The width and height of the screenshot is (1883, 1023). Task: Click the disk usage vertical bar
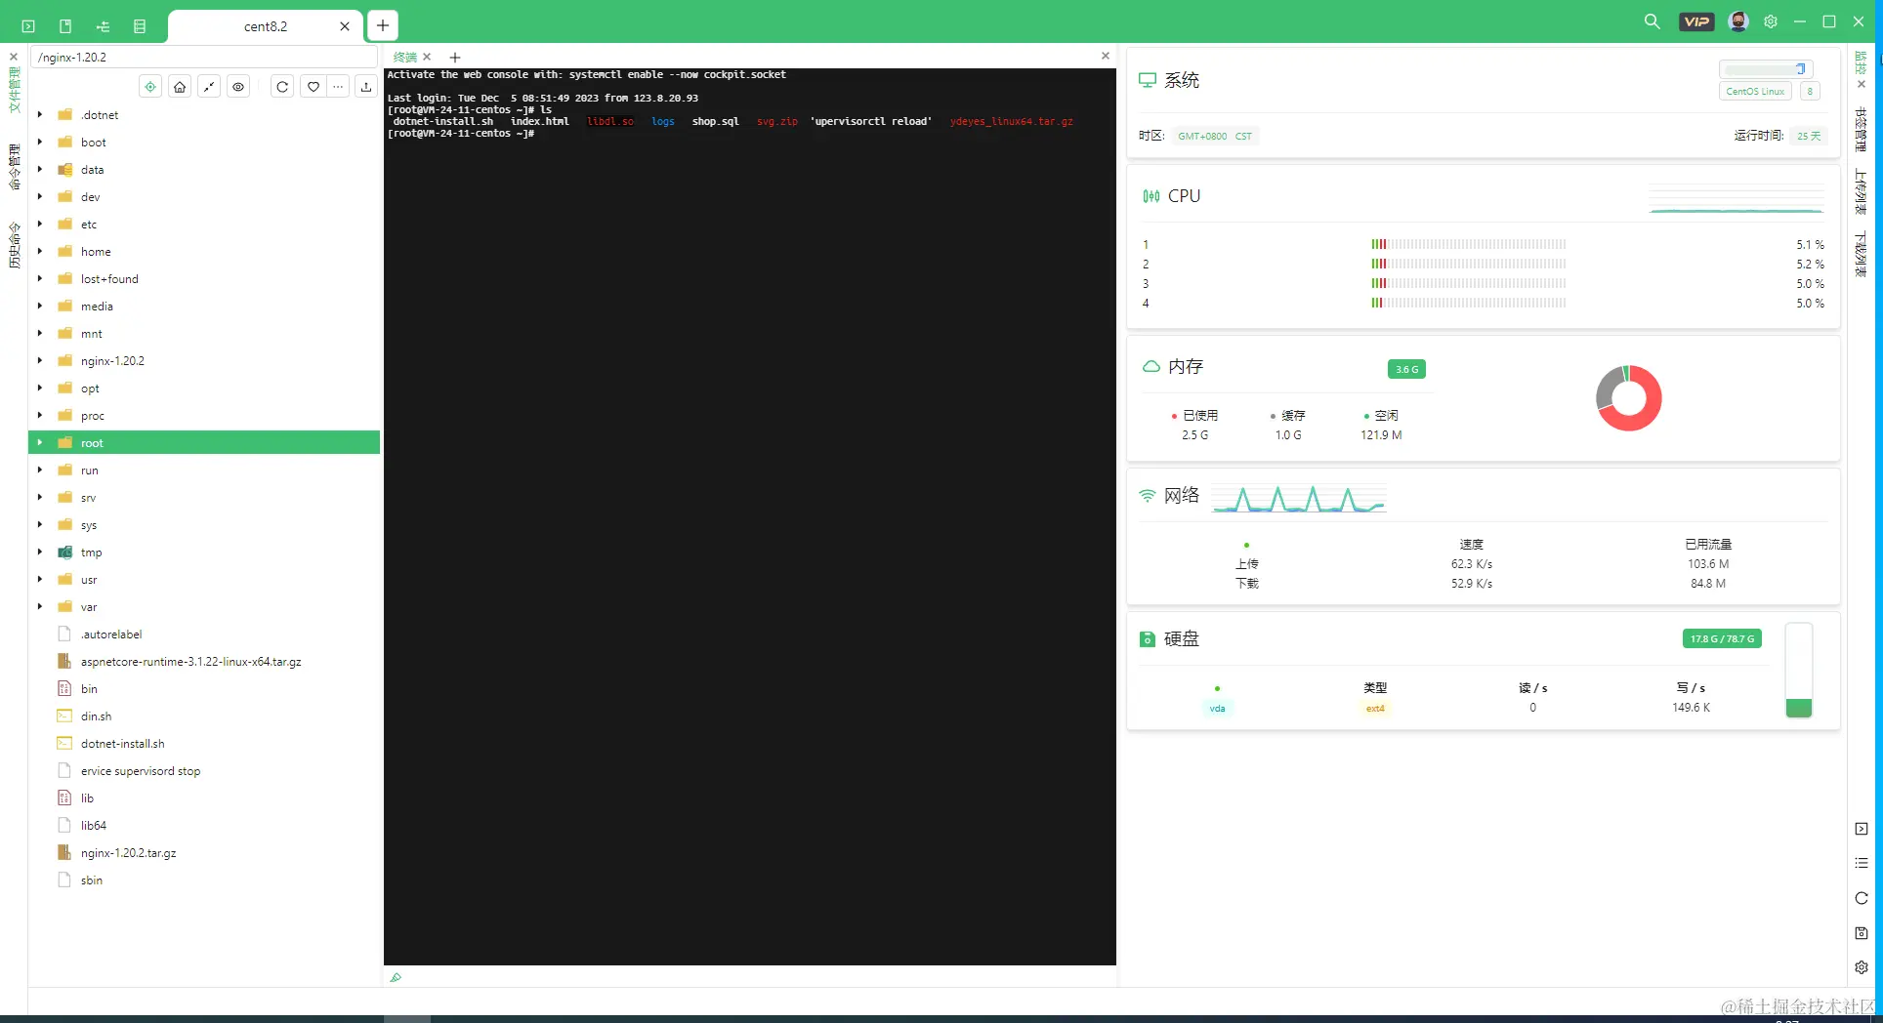pyautogui.click(x=1798, y=671)
